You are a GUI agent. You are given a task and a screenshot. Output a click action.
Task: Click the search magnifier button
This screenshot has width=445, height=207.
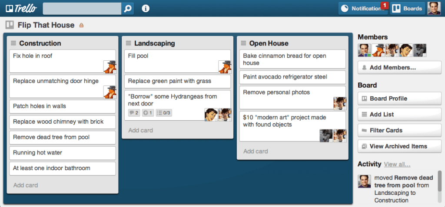tap(128, 8)
